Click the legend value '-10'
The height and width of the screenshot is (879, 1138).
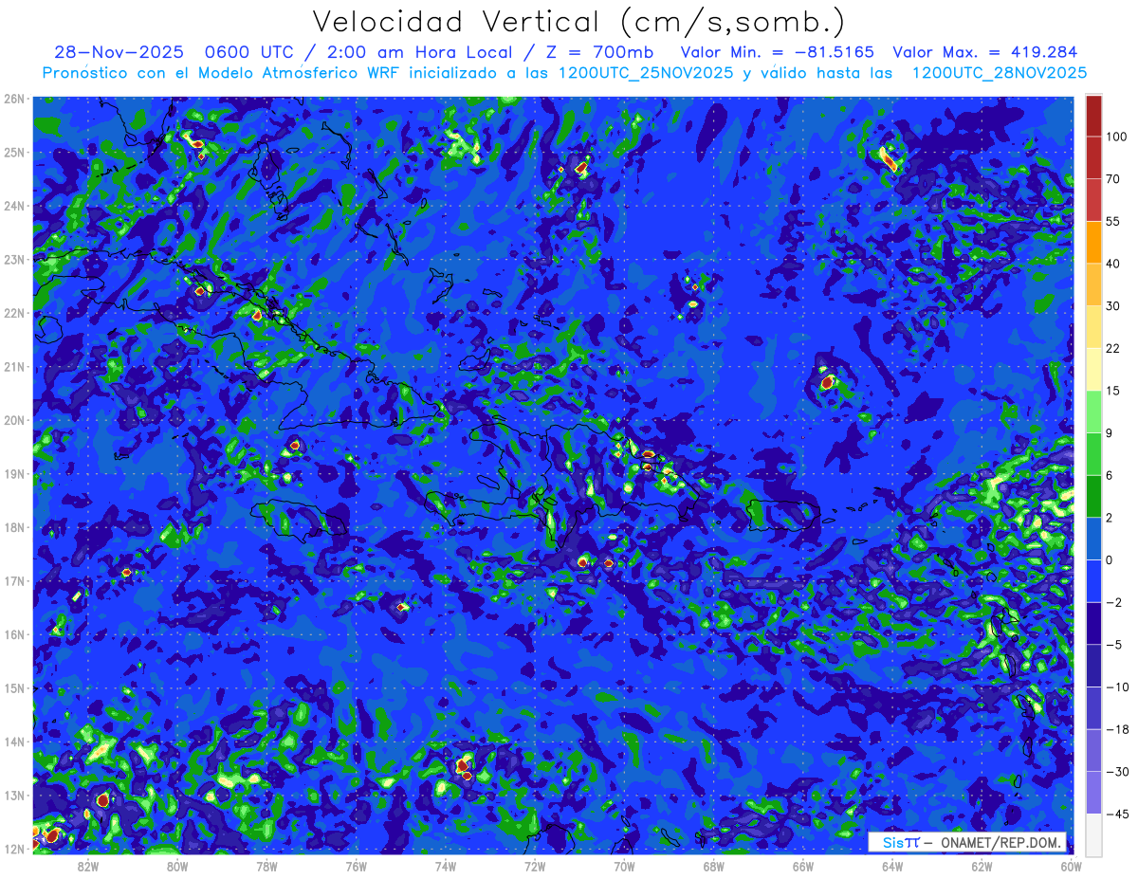pos(1116,687)
